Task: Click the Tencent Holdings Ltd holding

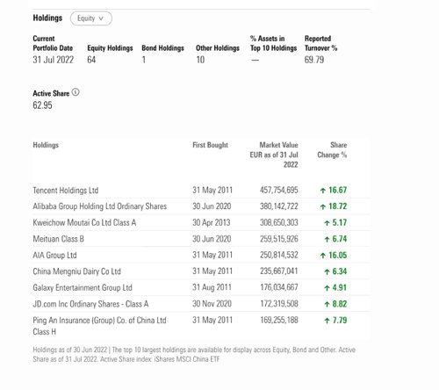Action: coord(66,191)
